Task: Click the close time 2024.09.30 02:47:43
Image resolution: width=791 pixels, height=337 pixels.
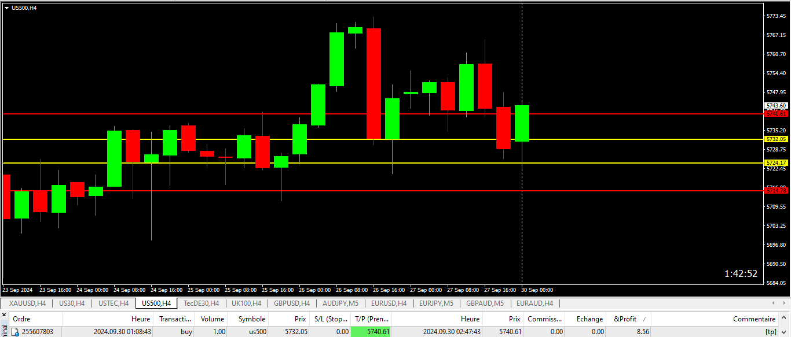Action: [452, 332]
